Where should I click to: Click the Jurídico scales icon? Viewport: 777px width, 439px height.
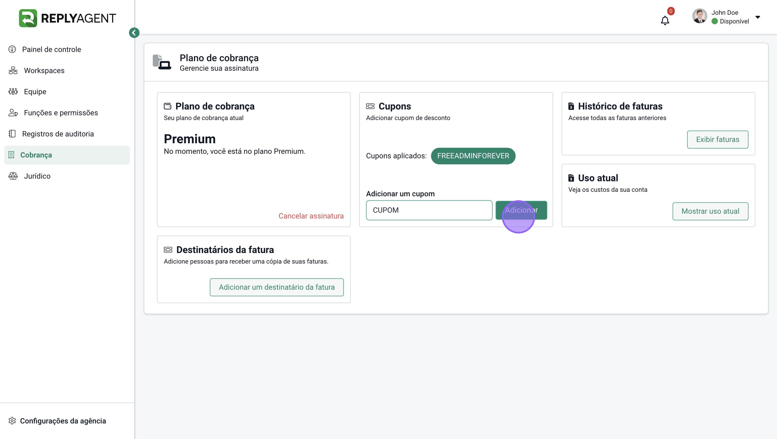(13, 176)
